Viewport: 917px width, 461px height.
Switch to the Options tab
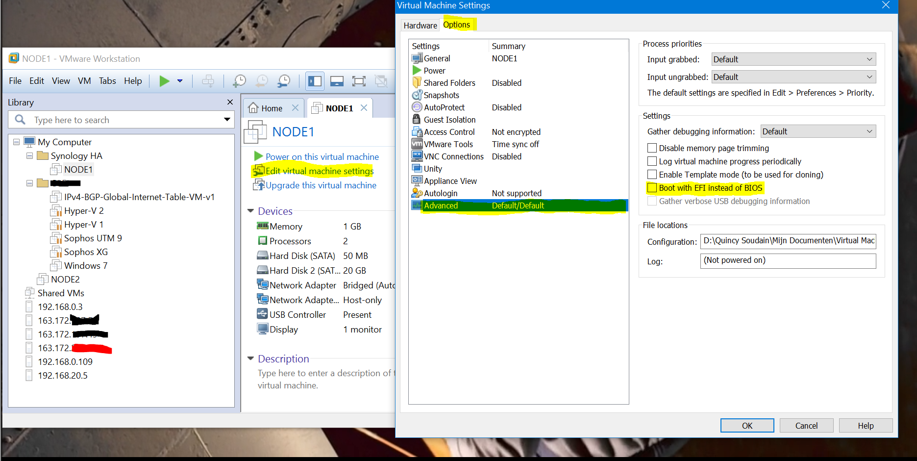coord(456,25)
